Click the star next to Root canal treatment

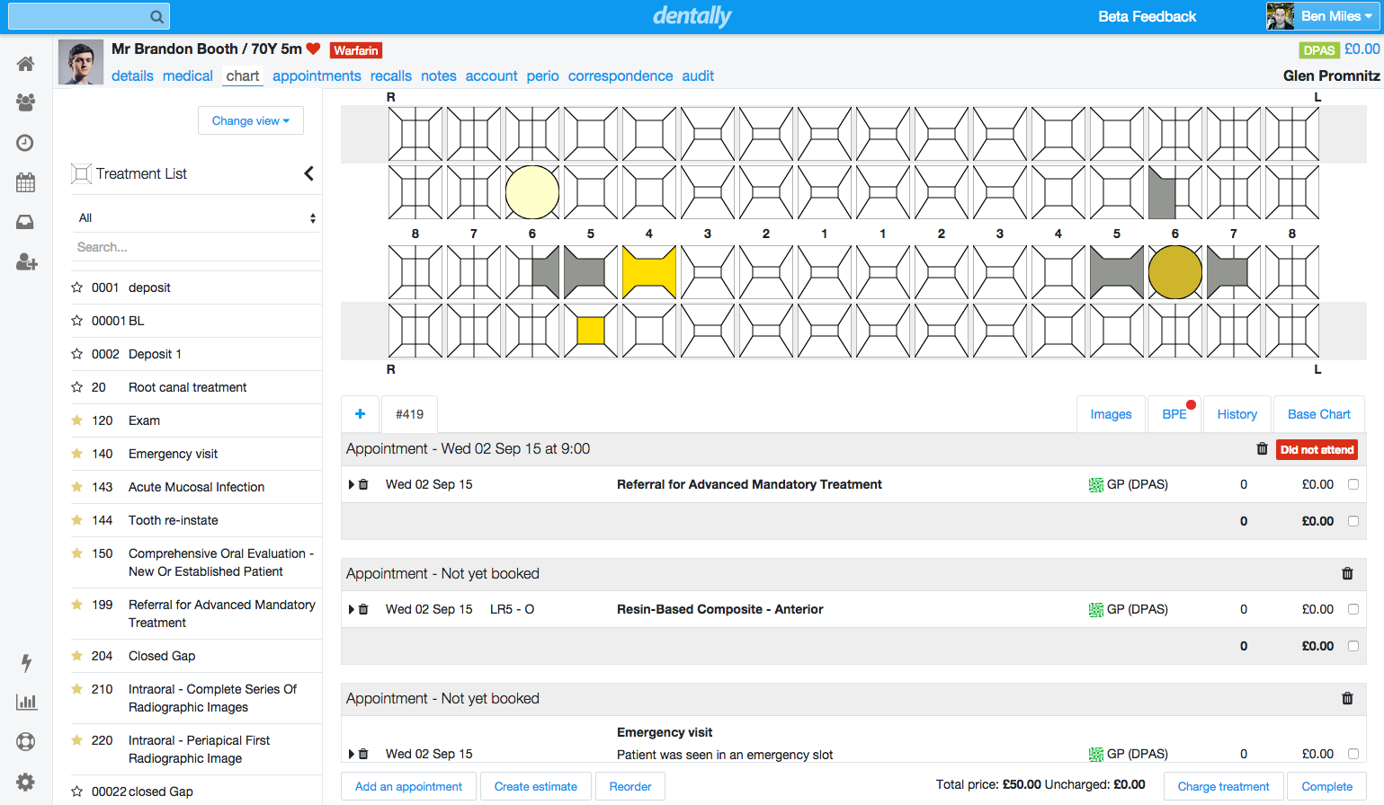point(77,387)
